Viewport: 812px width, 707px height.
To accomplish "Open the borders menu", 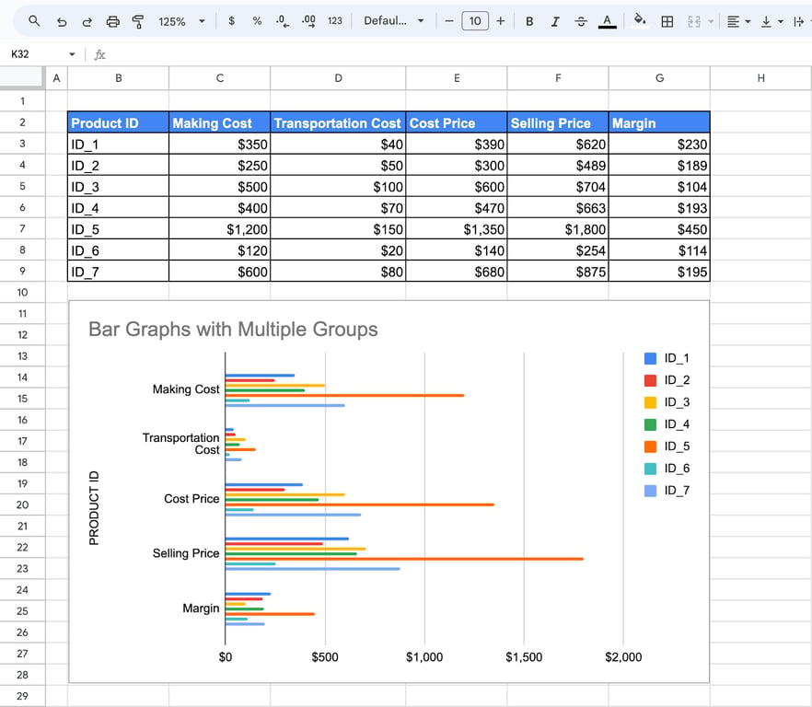I will [667, 21].
